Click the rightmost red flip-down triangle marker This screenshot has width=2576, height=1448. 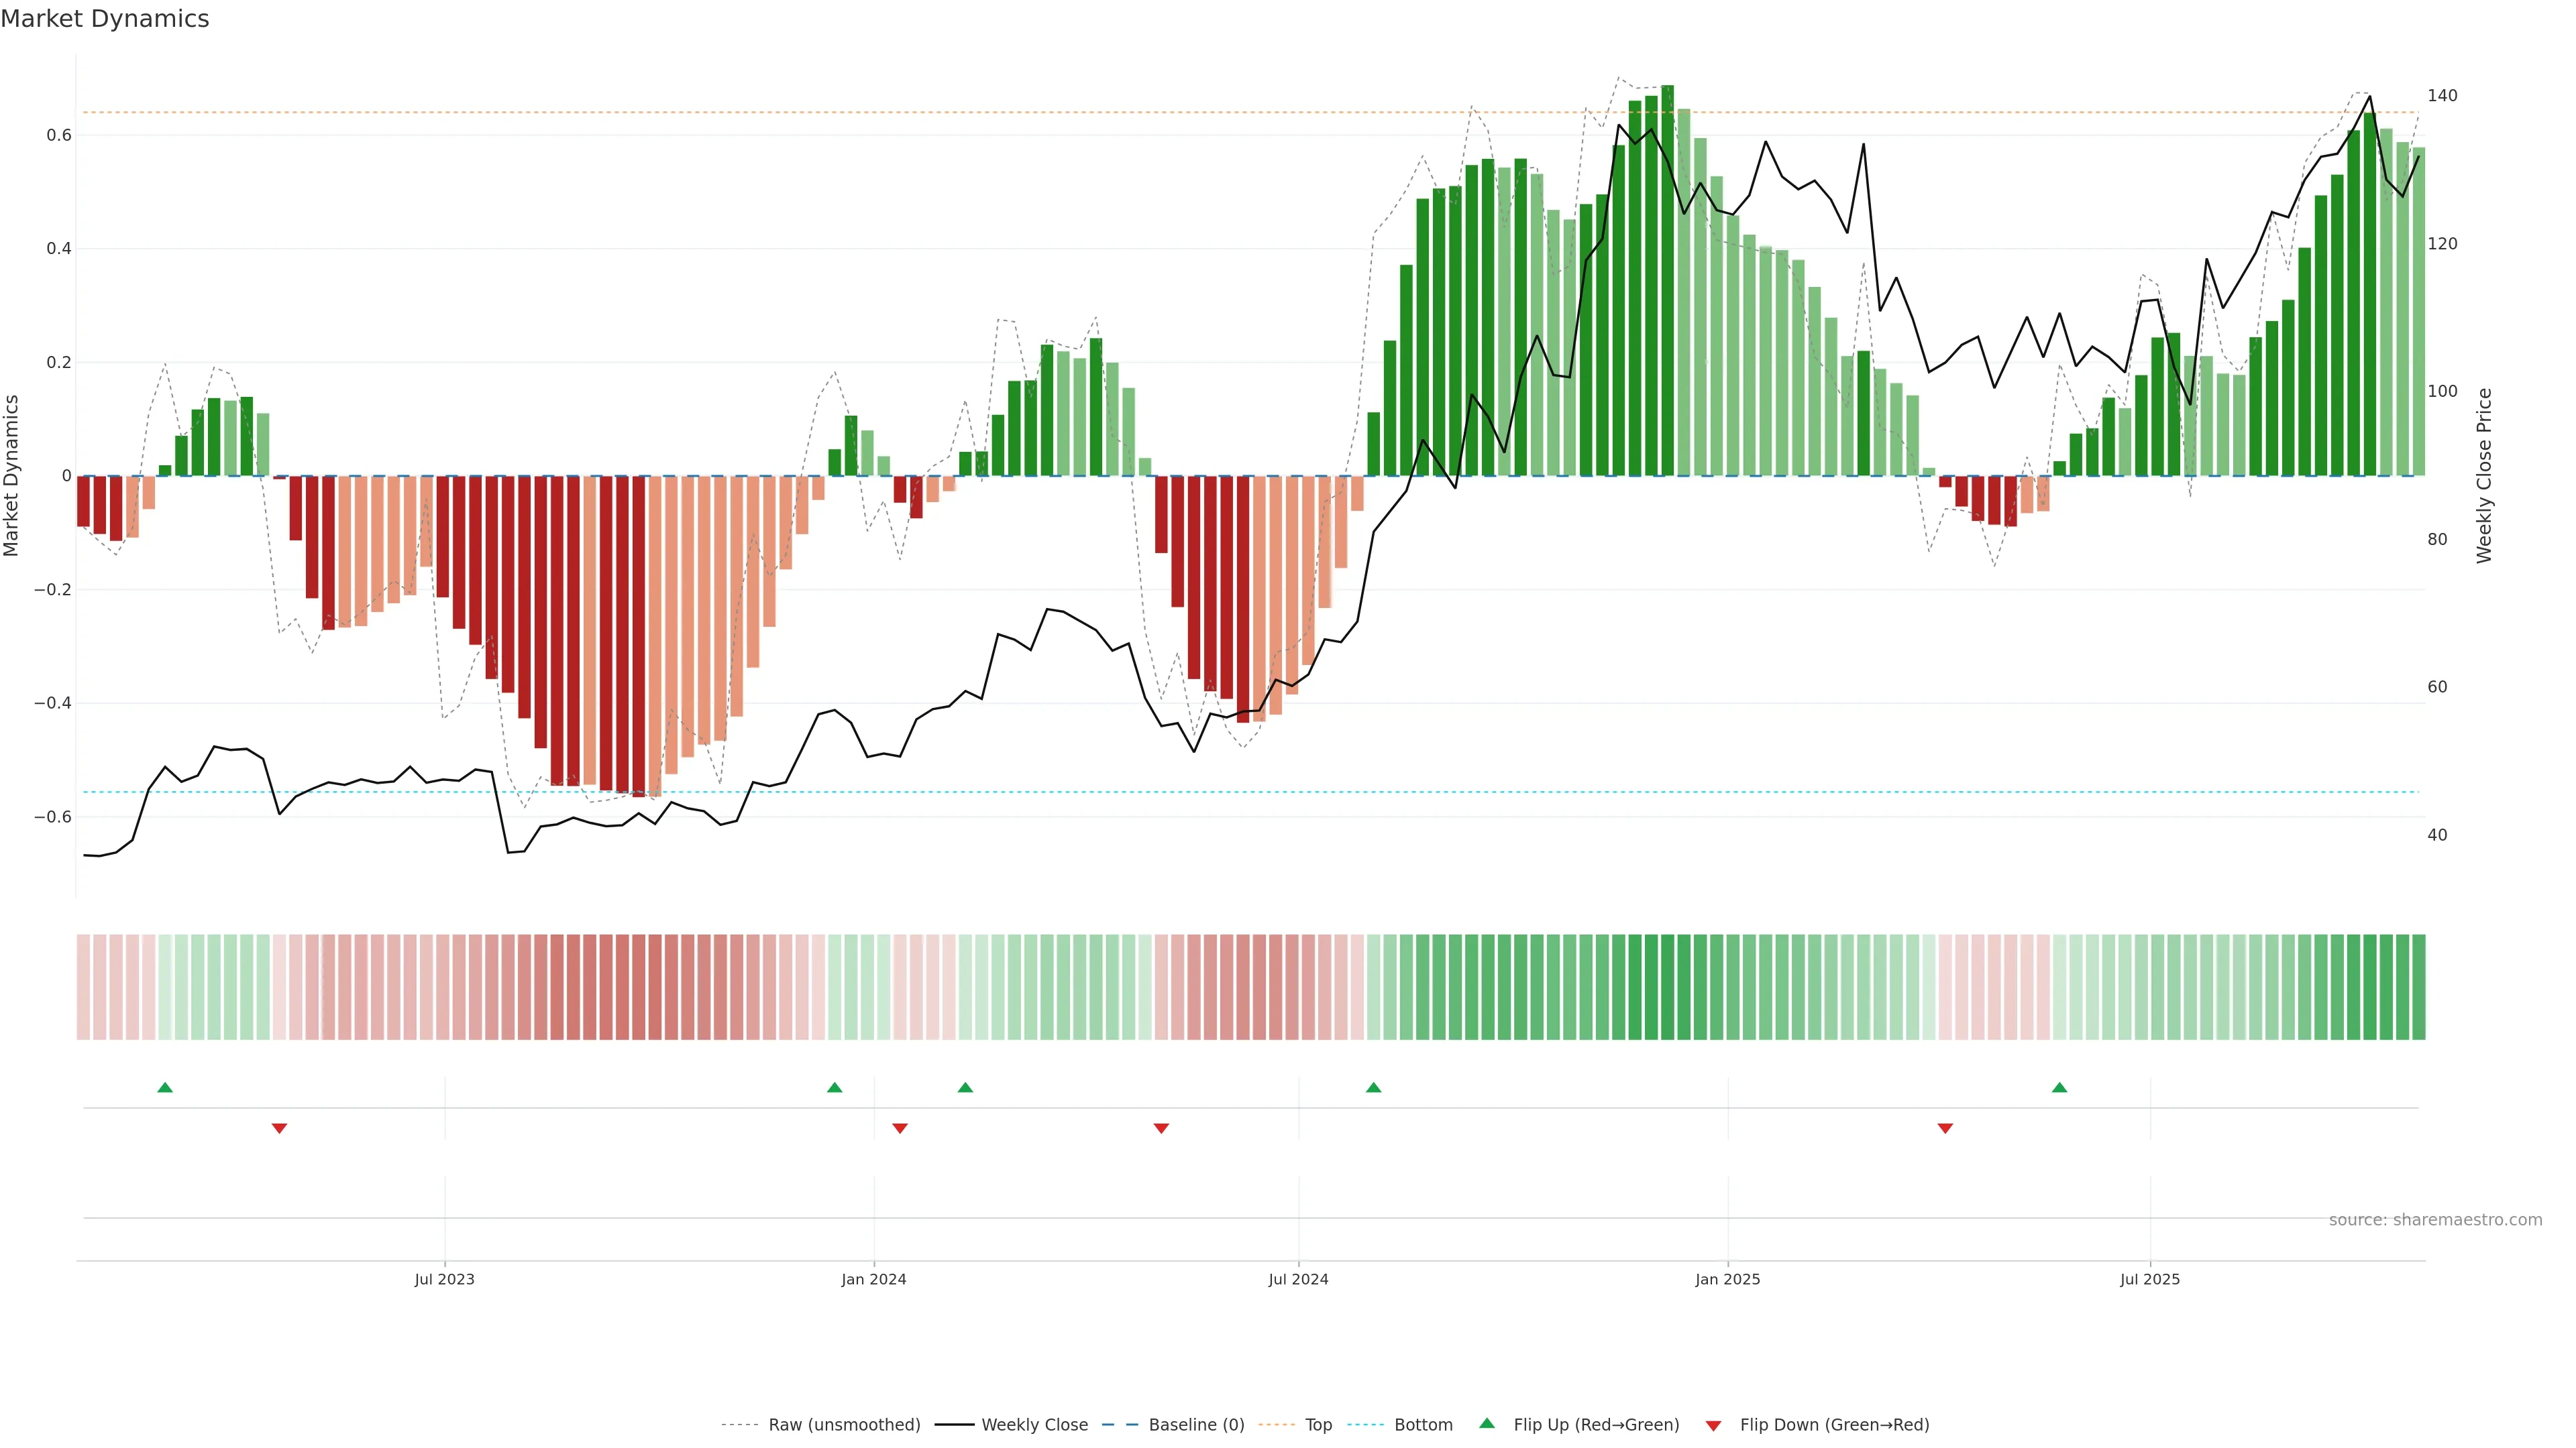[1945, 1128]
